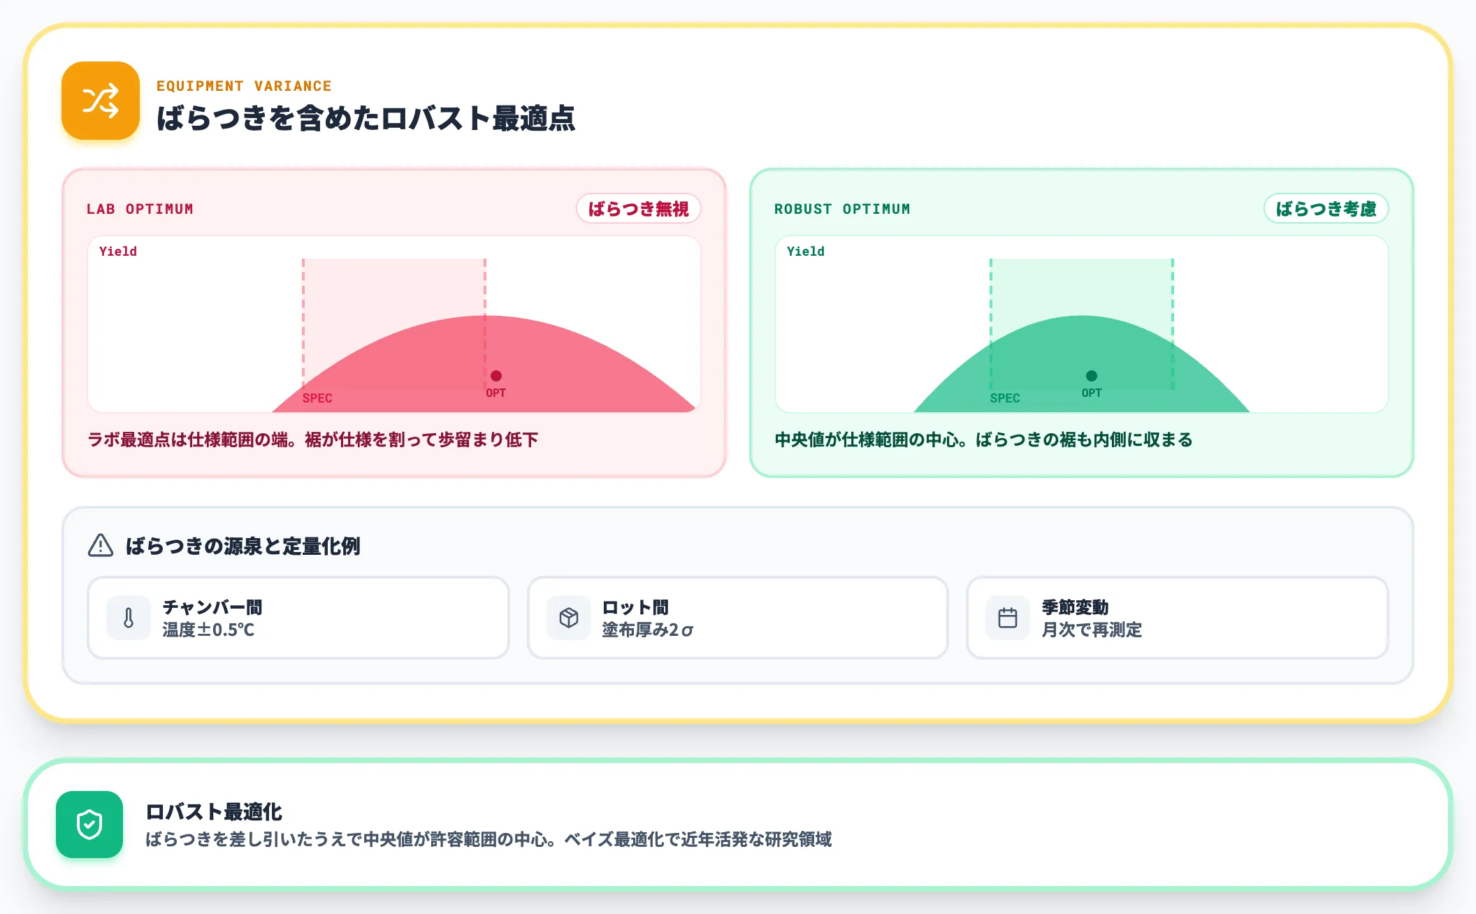This screenshot has height=914, width=1476.
Task: Click the OPT label under the red dot
Action: (496, 393)
